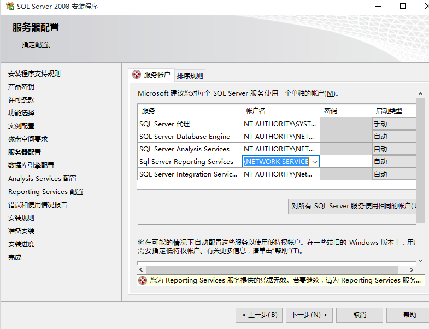Select the SQL Server Integration Servic... cell
This screenshot has height=329, width=429.
[x=189, y=174]
